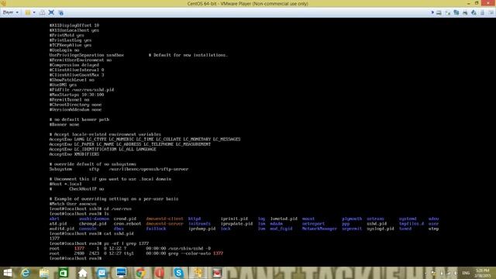This screenshot has height=279, width=496.
Task: Click the 'grep --color=auto 1377' process line
Action: coord(136,253)
